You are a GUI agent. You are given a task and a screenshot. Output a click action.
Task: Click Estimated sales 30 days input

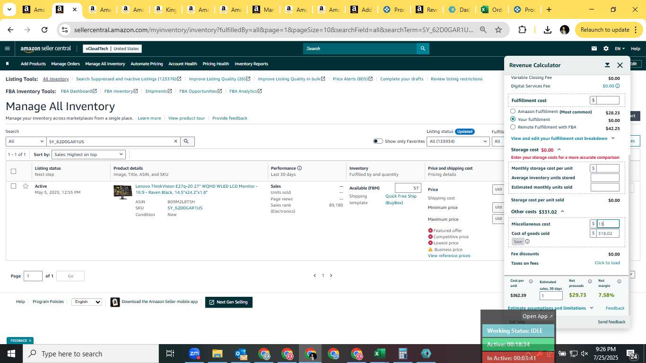click(x=551, y=296)
